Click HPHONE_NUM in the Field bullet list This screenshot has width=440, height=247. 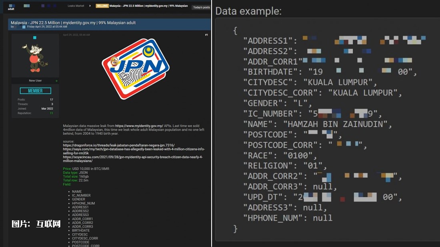pos(83,204)
